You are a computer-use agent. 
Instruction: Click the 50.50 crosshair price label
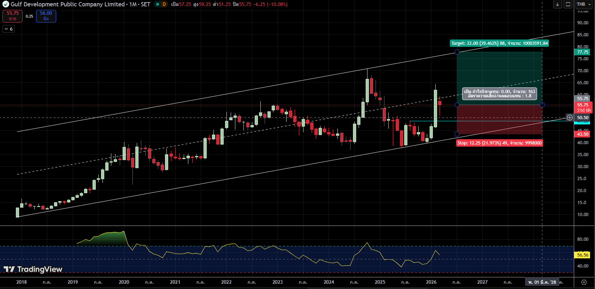click(x=583, y=118)
